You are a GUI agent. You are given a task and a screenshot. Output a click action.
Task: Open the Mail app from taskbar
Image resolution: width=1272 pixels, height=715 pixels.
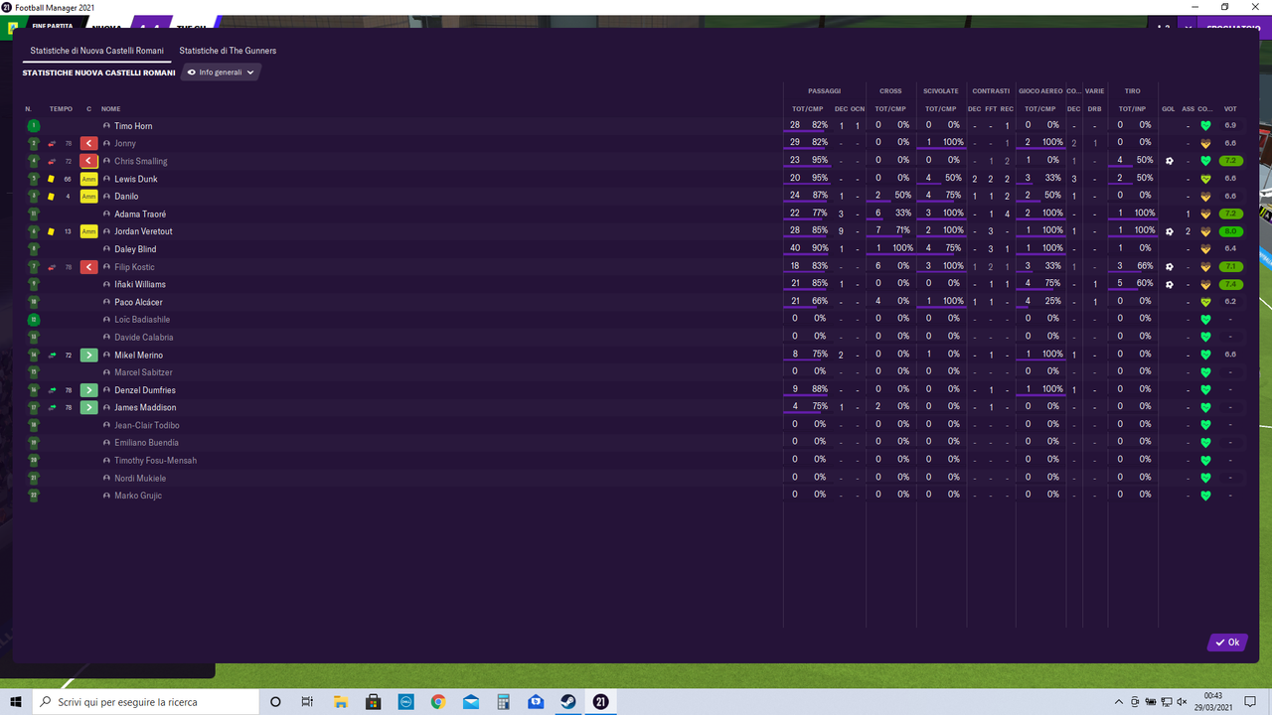[471, 702]
